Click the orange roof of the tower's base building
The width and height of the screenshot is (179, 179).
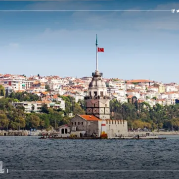[x=89, y=118]
